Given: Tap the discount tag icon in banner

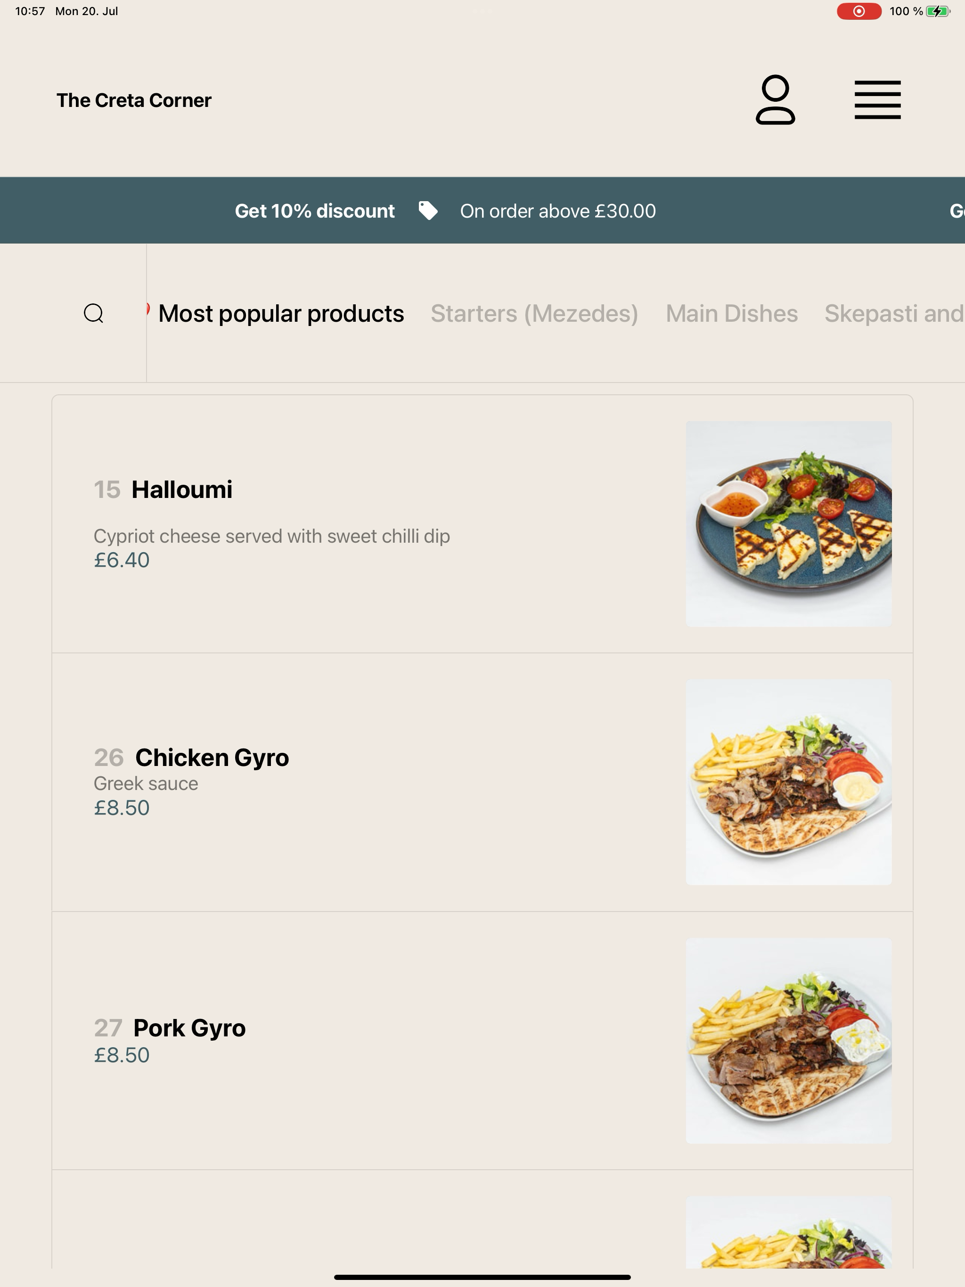Looking at the screenshot, I should (428, 211).
